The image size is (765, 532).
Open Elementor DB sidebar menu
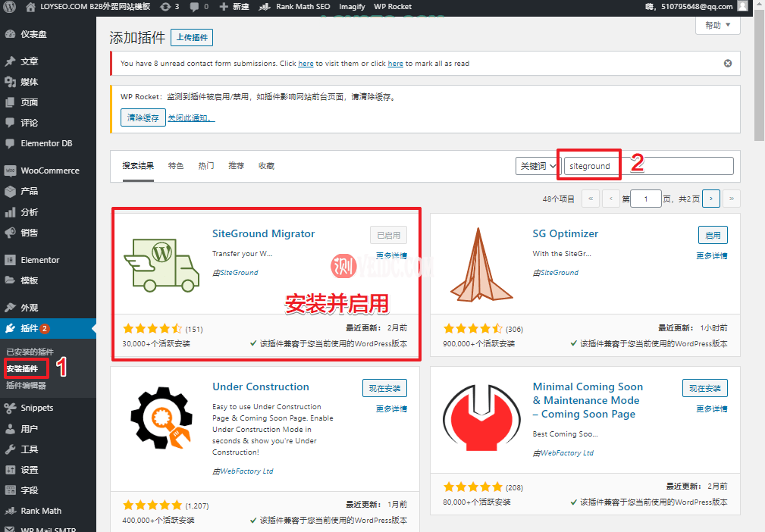48,143
